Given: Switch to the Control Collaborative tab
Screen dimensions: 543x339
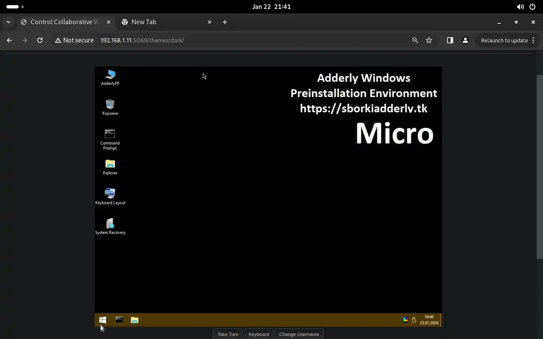Looking at the screenshot, I should [x=64, y=22].
